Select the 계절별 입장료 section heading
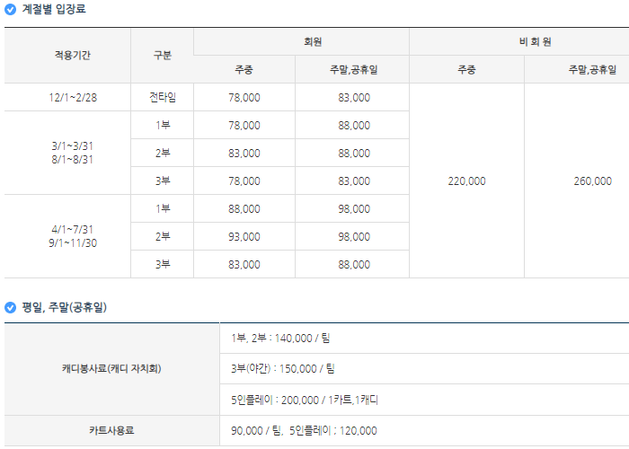The width and height of the screenshot is (629, 449). coord(54,9)
